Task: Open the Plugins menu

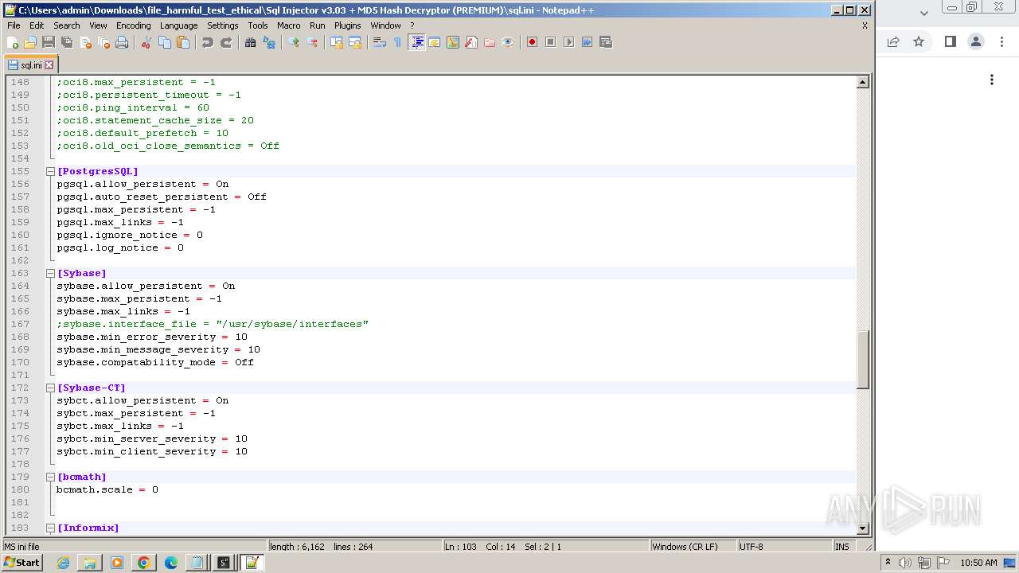Action: tap(347, 25)
